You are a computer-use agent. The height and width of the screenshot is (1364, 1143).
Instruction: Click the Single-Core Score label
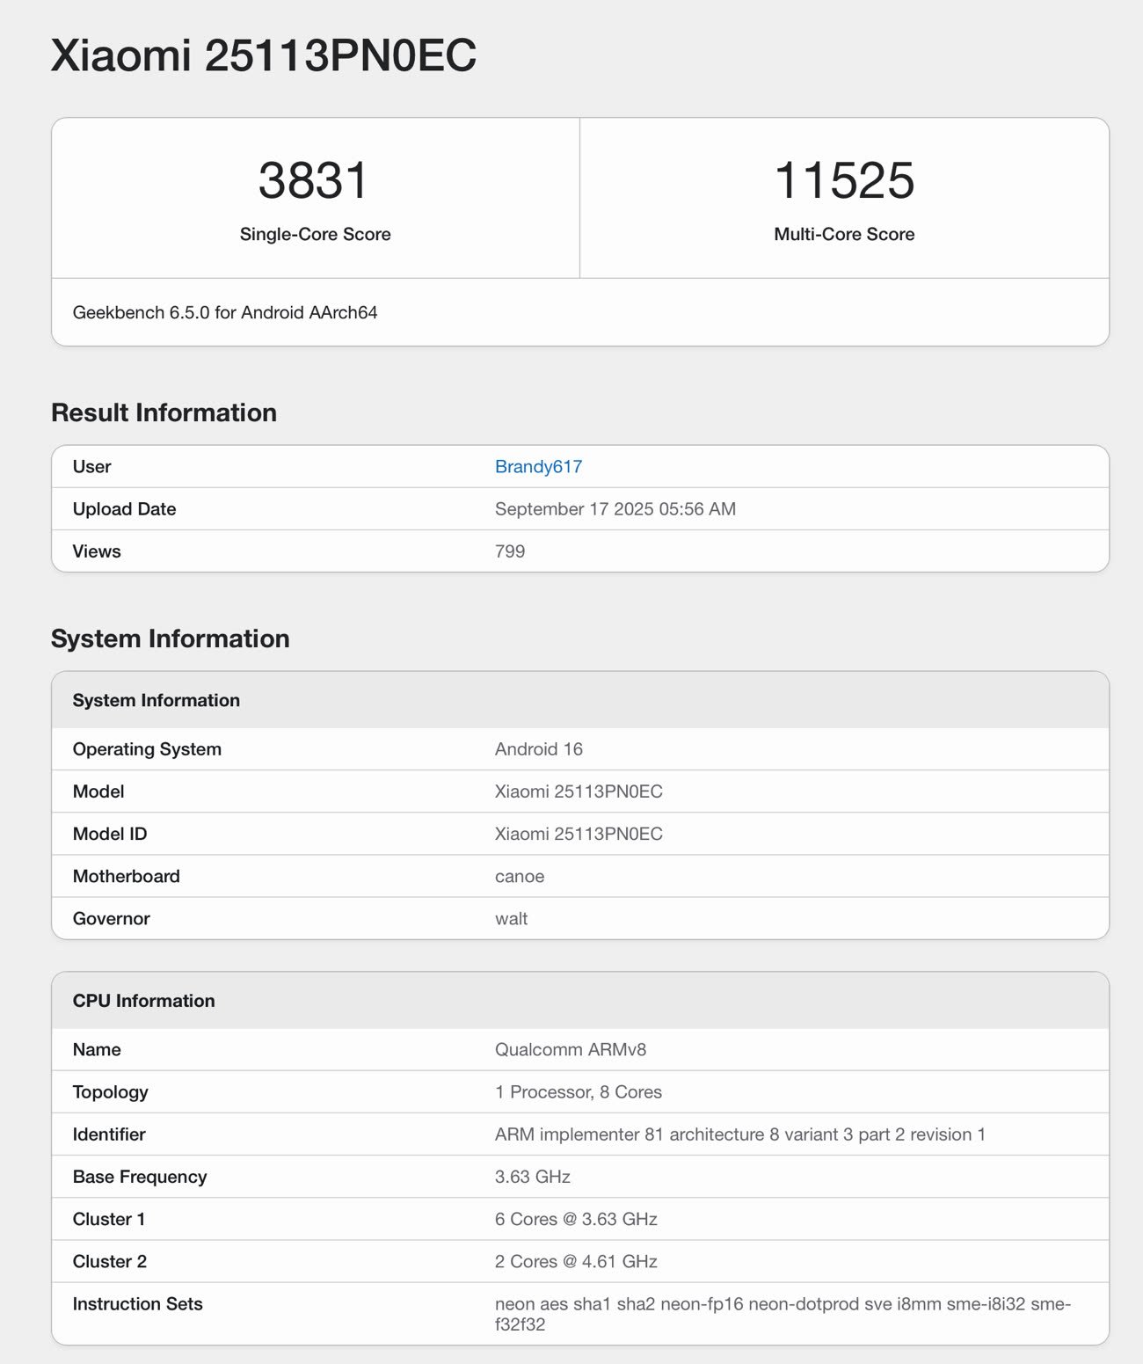pos(315,234)
